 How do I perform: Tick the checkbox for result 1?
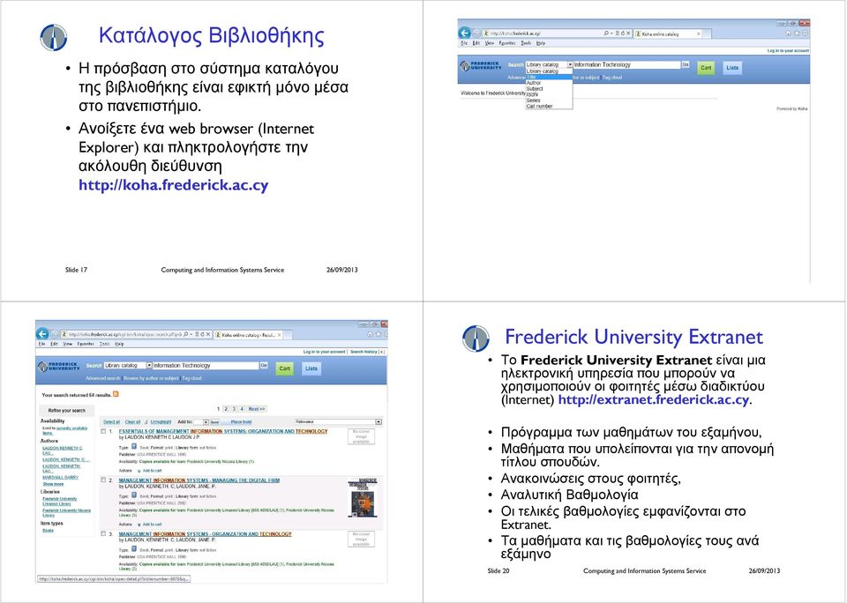(104, 431)
